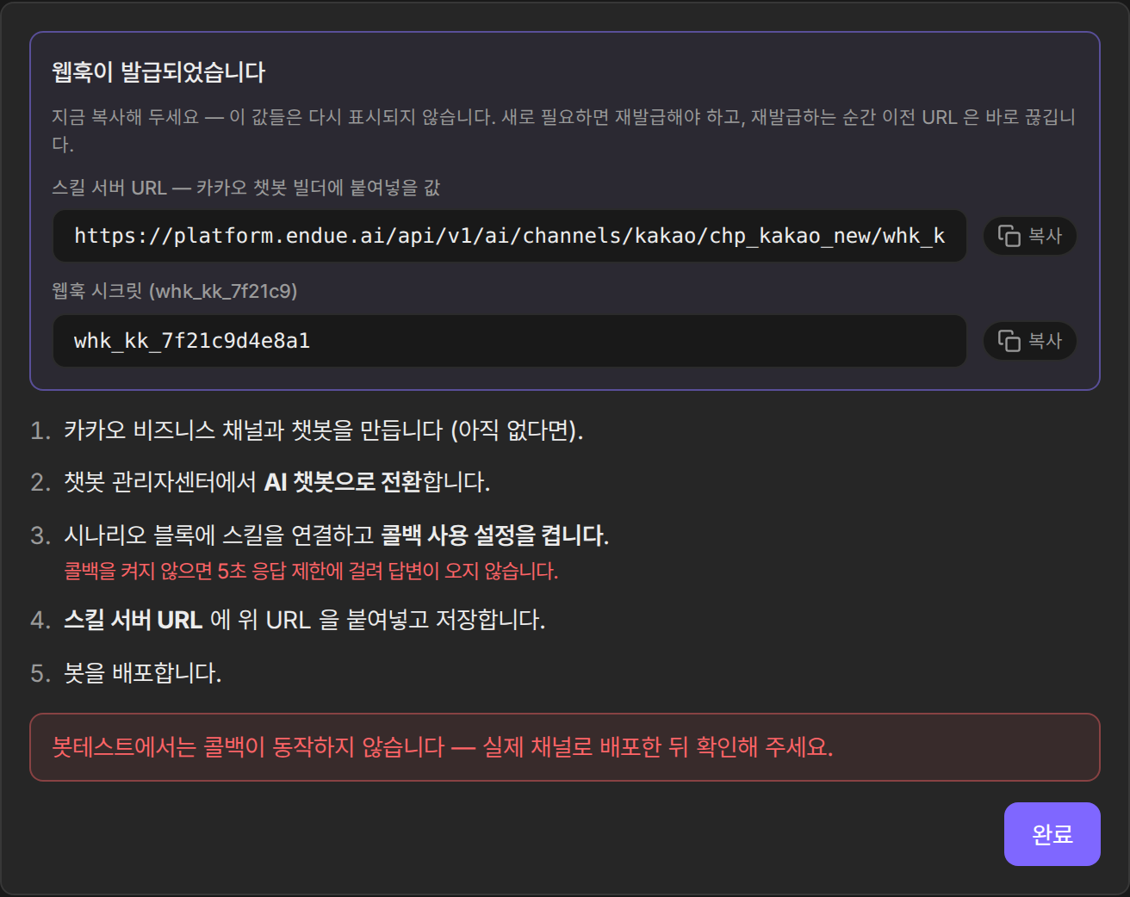
Task: Click the 웹훅 시크릿 (whk_kk_7f21c9) label
Action: click(x=175, y=291)
